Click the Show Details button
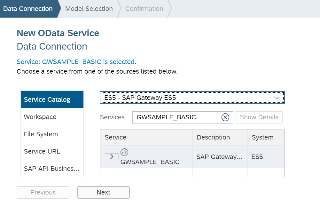 [x=259, y=117]
